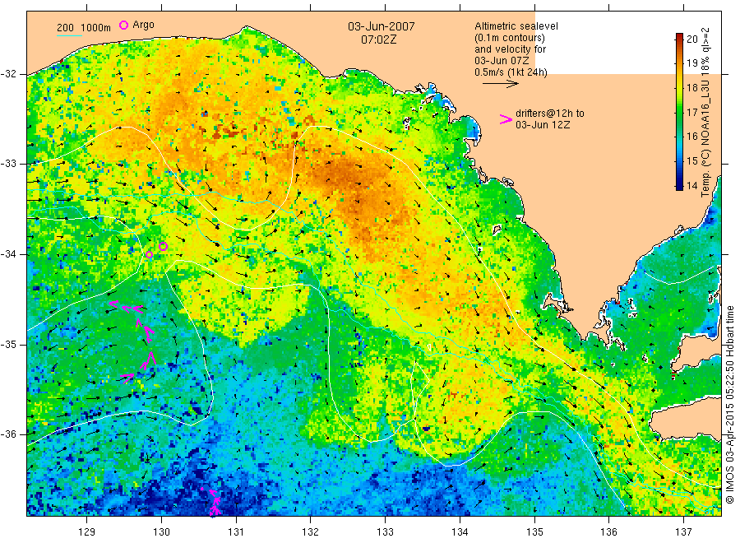Click the magenta Argo legend circle
The width and height of the screenshot is (740, 543).
pos(123,25)
